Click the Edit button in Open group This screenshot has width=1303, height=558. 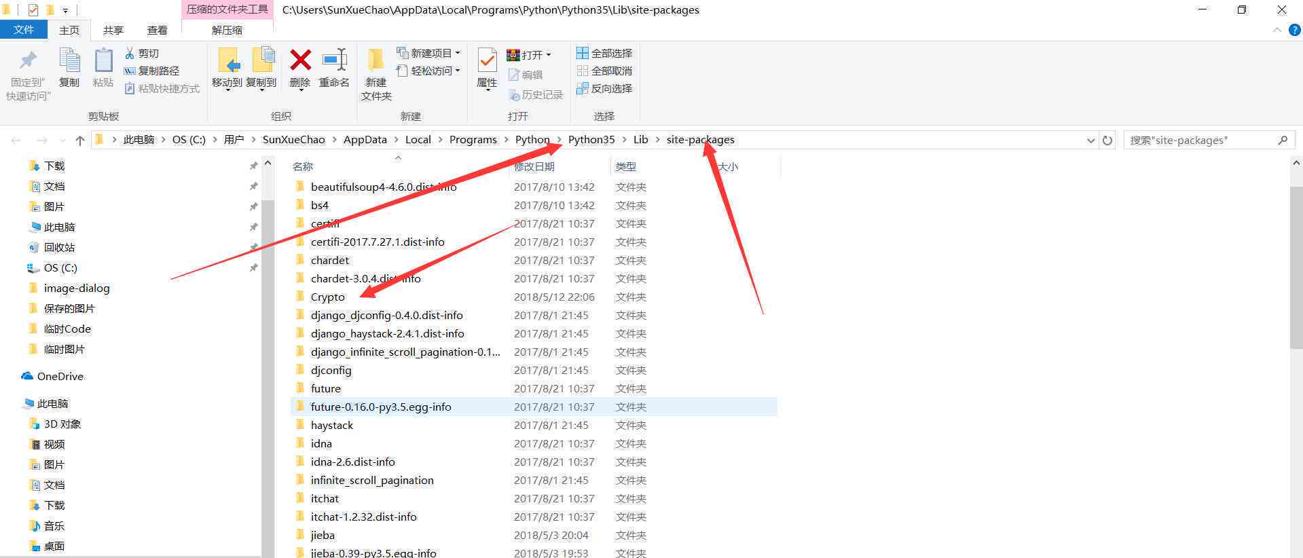tap(526, 75)
